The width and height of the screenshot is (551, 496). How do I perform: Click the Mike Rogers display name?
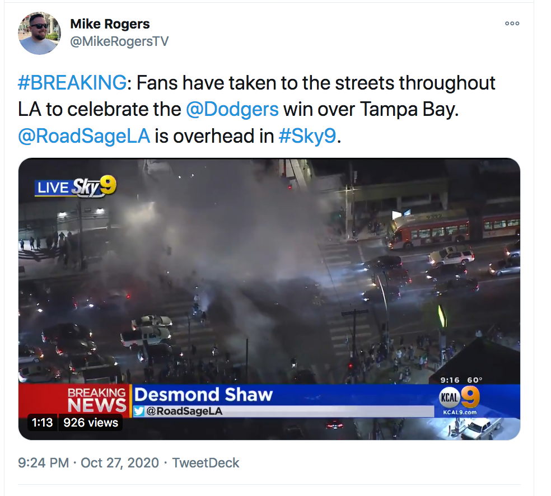(x=110, y=24)
